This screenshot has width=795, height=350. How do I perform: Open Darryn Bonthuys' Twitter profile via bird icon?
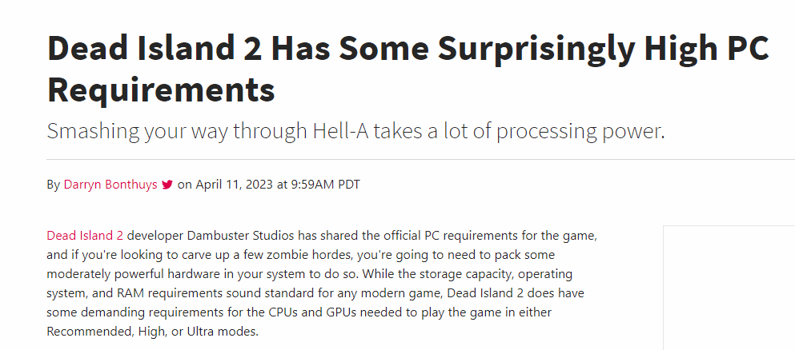click(167, 185)
